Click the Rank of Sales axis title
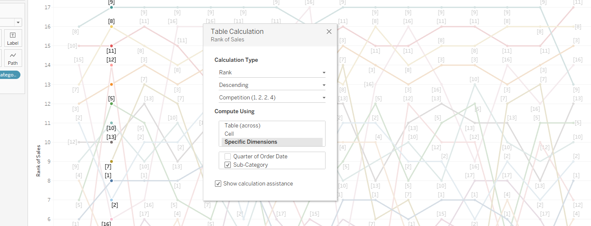591x226 pixels. (x=38, y=161)
